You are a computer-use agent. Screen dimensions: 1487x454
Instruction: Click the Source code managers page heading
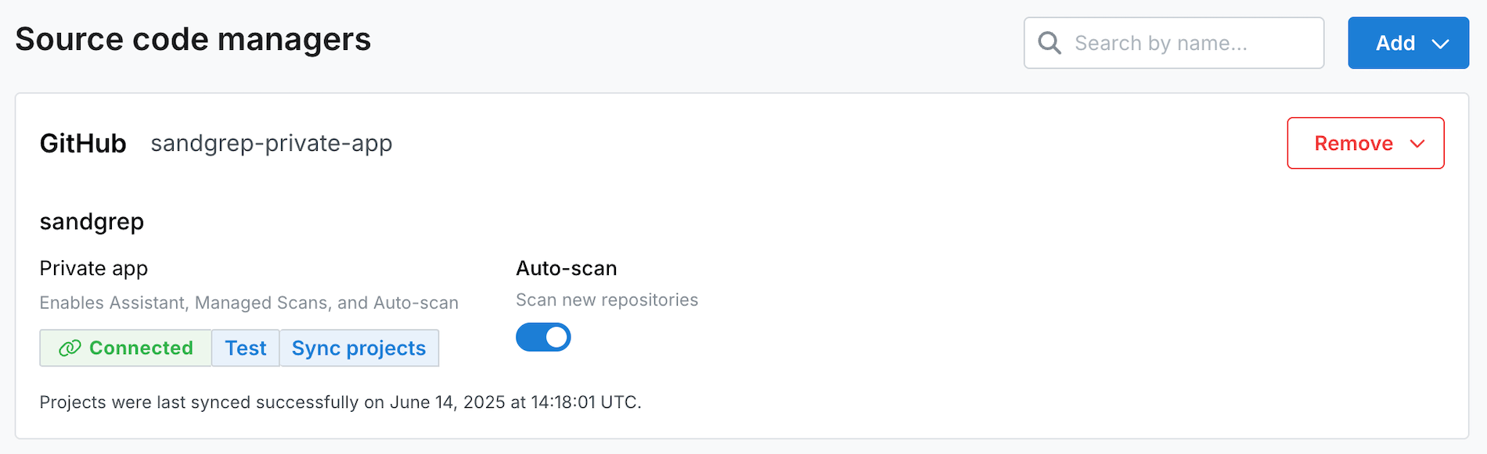[x=193, y=38]
